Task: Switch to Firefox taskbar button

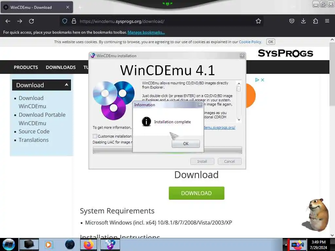Action: coord(89,244)
